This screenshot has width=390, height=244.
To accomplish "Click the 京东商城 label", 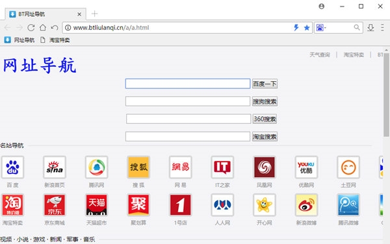I will coord(55,223).
